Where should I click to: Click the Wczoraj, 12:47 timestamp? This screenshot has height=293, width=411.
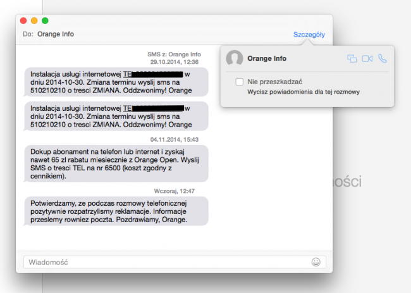coord(175,191)
